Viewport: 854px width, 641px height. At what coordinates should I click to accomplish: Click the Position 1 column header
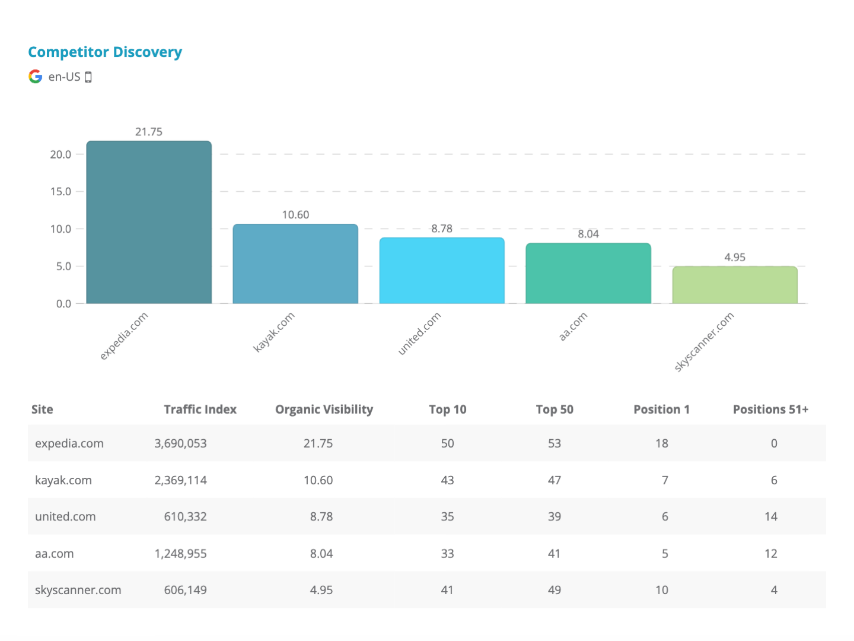tap(661, 410)
